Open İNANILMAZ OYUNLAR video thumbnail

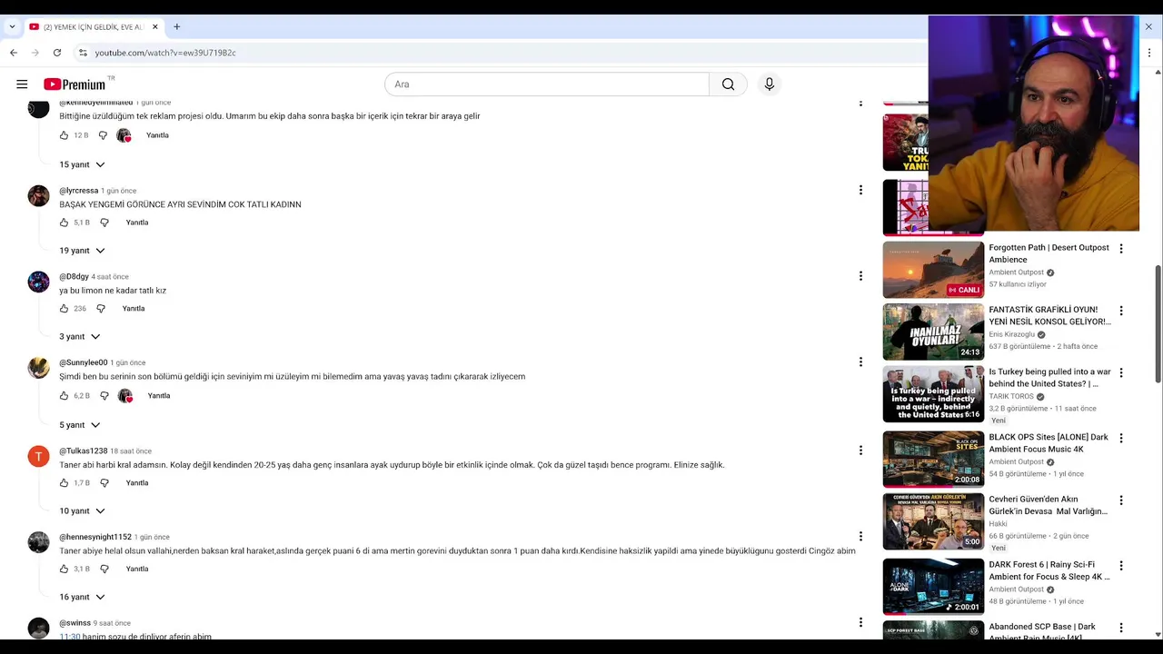coord(933,332)
